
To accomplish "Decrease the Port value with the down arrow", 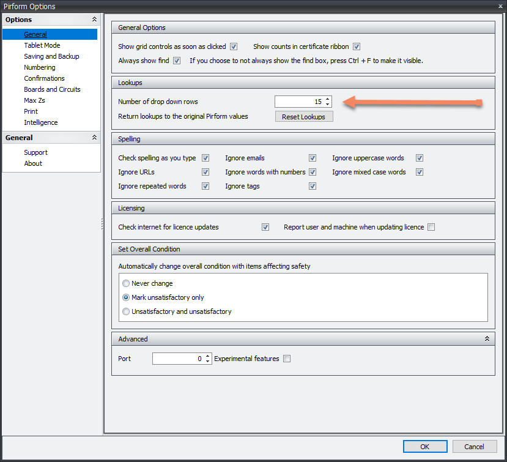I will point(208,362).
